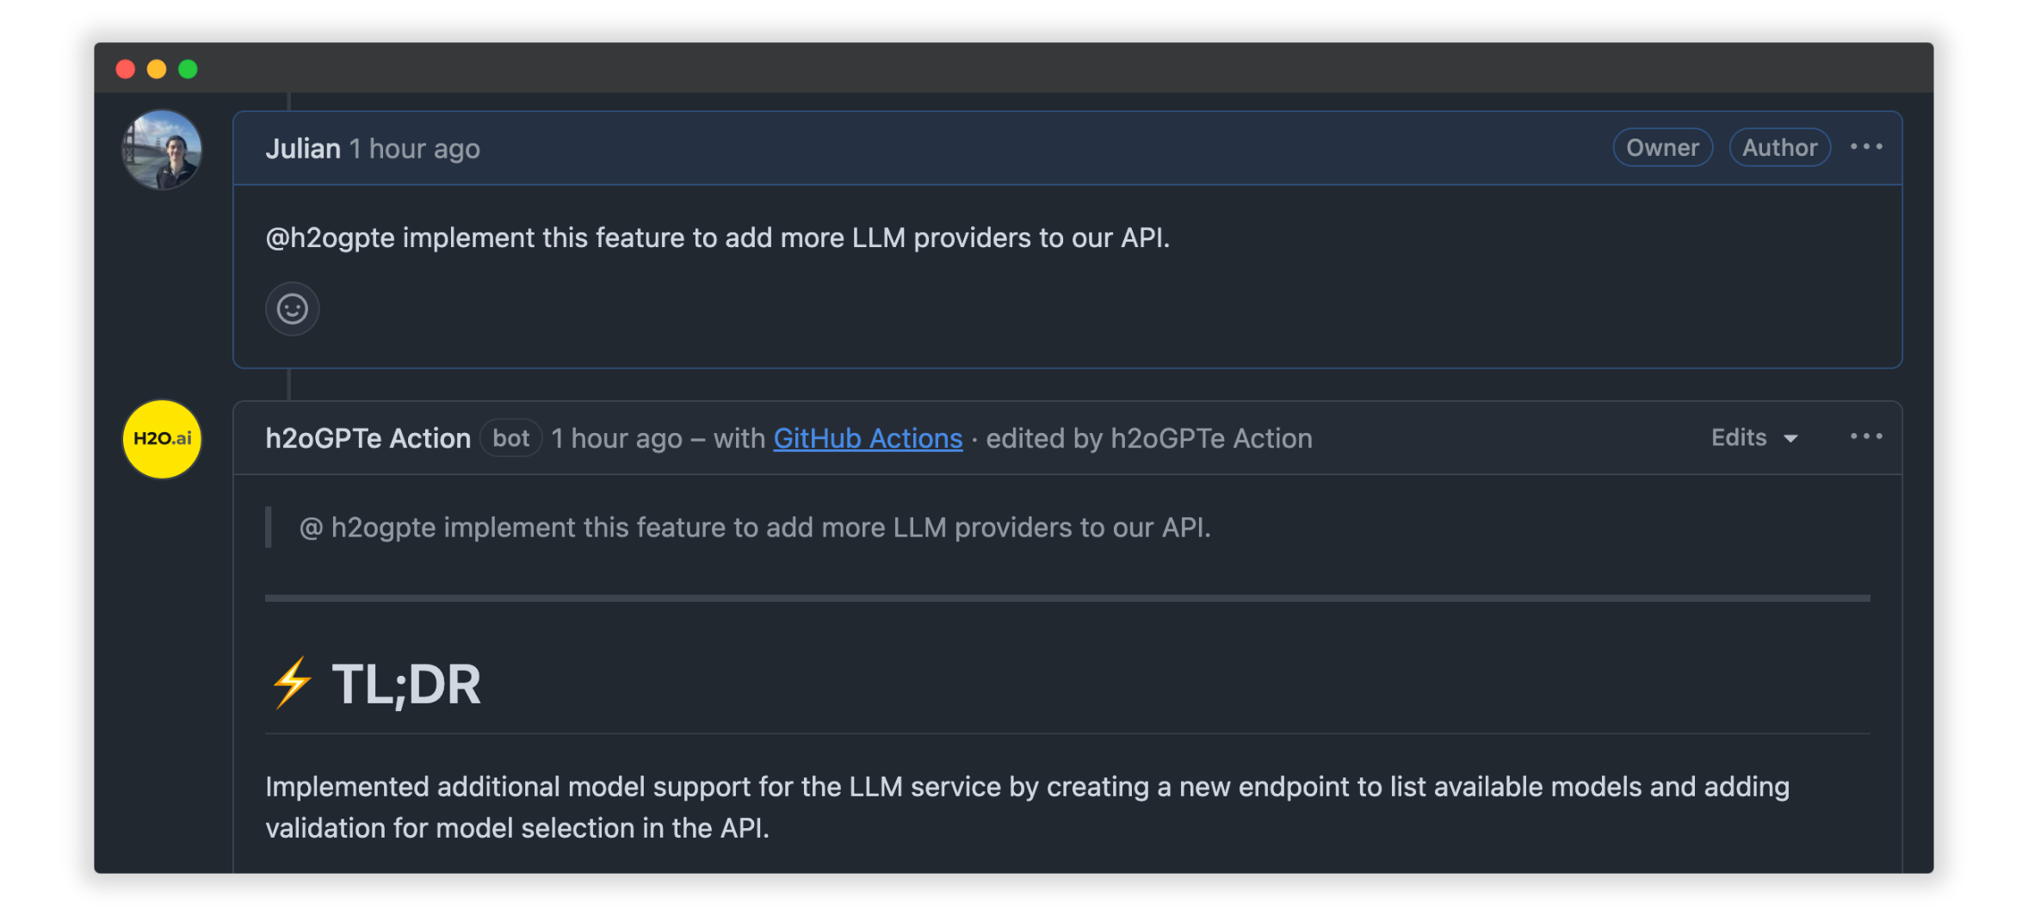
Task: Toggle the yellow minimize traffic light
Action: click(x=156, y=67)
